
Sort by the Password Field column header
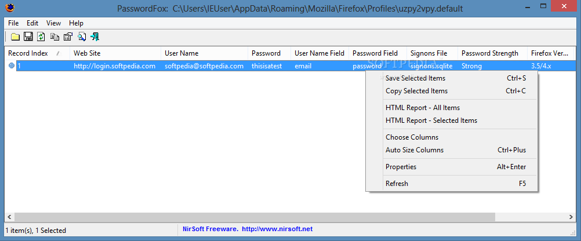click(x=377, y=53)
